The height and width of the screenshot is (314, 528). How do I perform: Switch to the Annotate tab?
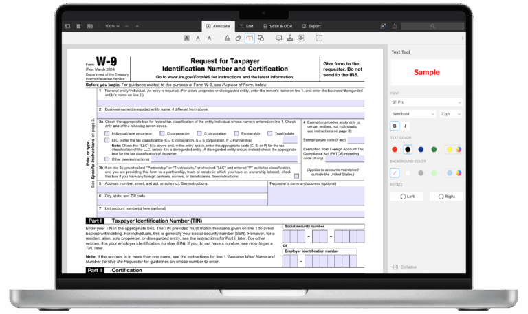click(x=218, y=26)
